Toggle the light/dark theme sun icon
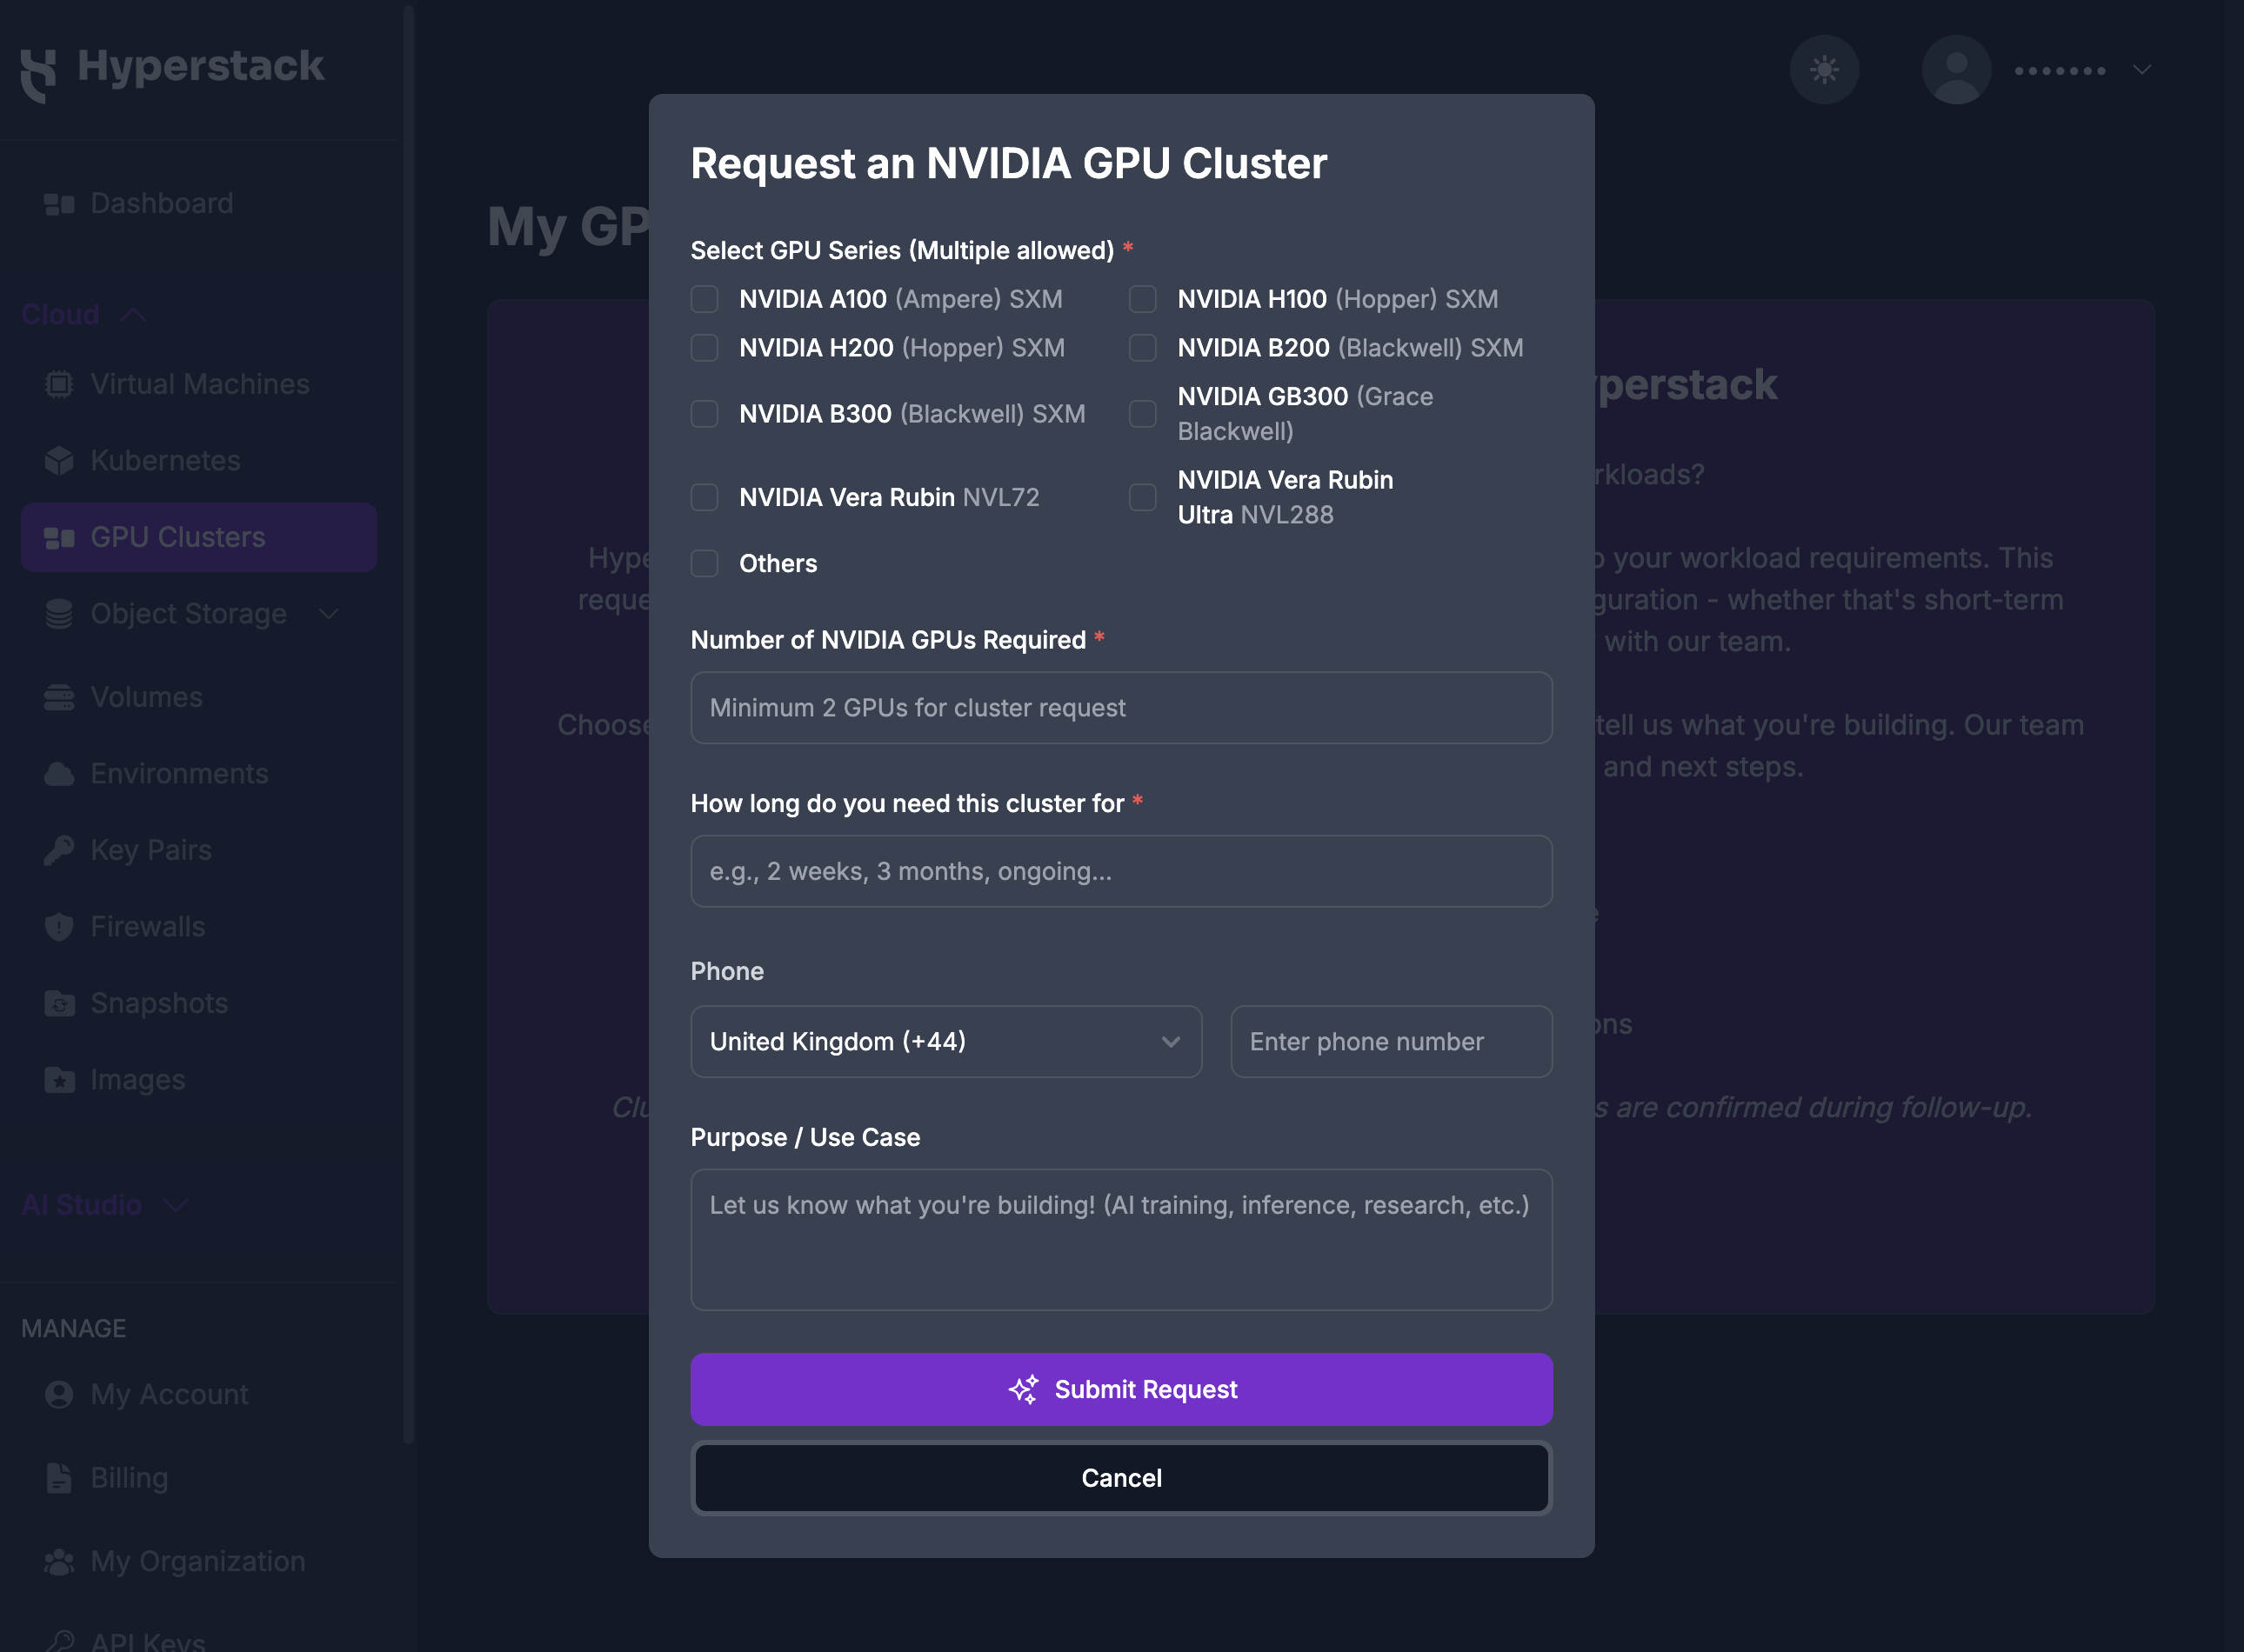This screenshot has height=1652, width=2244. (1824, 70)
